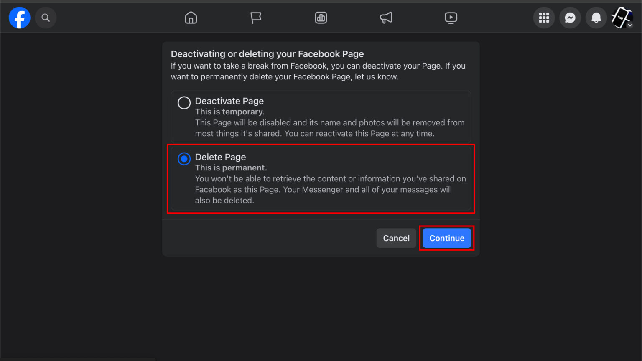Click the dialog title about deleting your Page
This screenshot has height=361, width=642.
(267, 54)
